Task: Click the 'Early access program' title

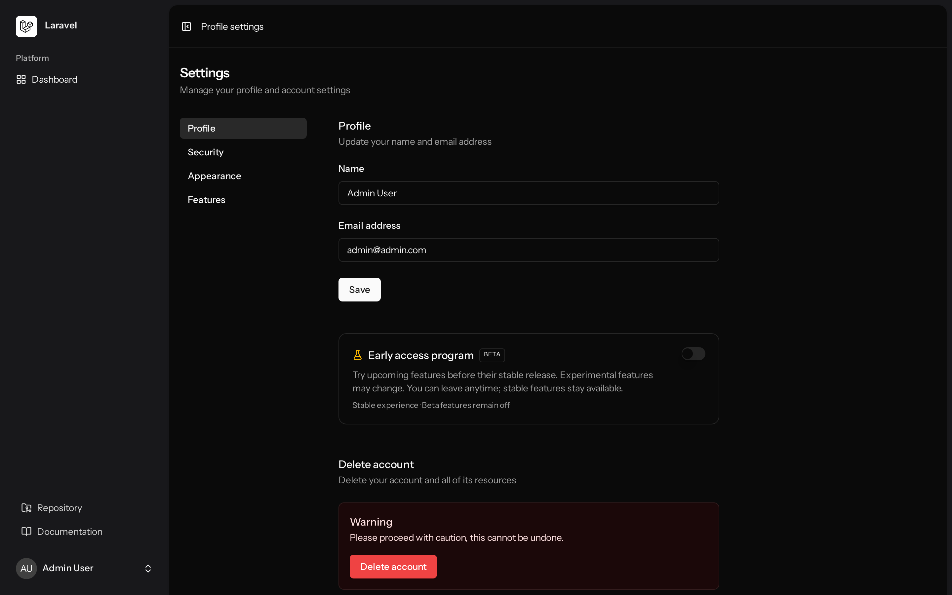Action: [421, 355]
